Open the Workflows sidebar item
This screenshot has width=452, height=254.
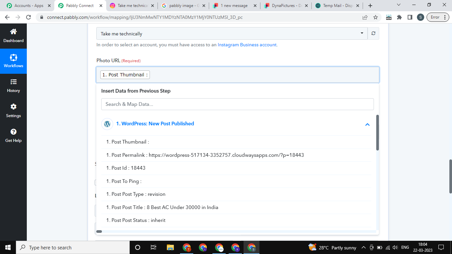13,61
